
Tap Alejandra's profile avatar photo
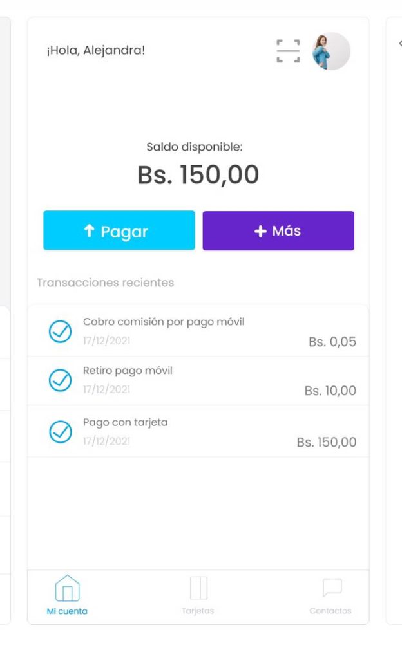(331, 51)
